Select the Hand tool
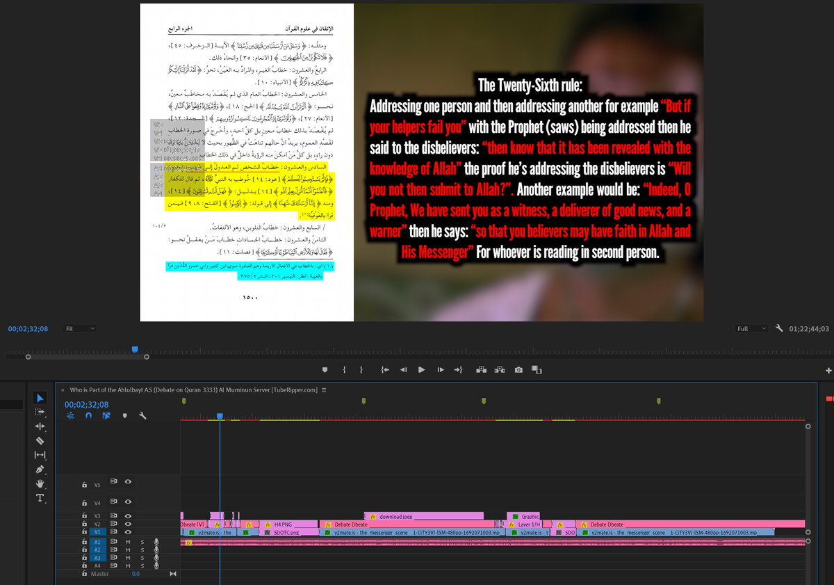This screenshot has width=834, height=585. click(x=40, y=483)
